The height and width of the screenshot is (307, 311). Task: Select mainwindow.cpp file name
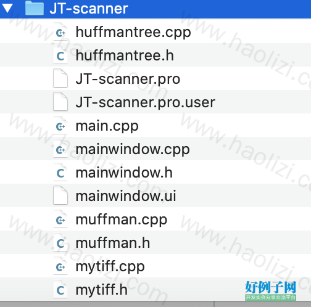133,150
